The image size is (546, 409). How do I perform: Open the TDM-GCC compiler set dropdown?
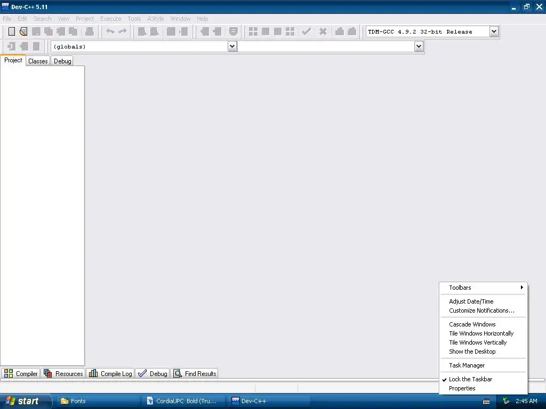(494, 31)
